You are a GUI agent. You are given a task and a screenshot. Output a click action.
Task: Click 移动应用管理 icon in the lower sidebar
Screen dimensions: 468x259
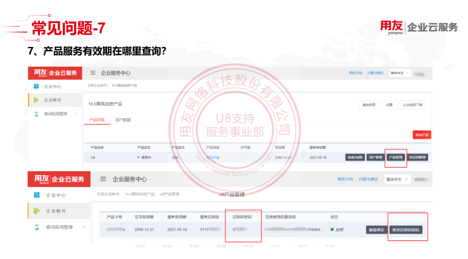tap(37, 227)
